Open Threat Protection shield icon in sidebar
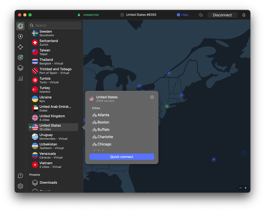The height and width of the screenshot is (212, 265). pyautogui.click(x=20, y=36)
